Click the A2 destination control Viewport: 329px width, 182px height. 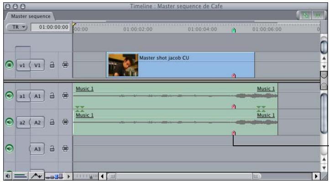click(x=37, y=122)
